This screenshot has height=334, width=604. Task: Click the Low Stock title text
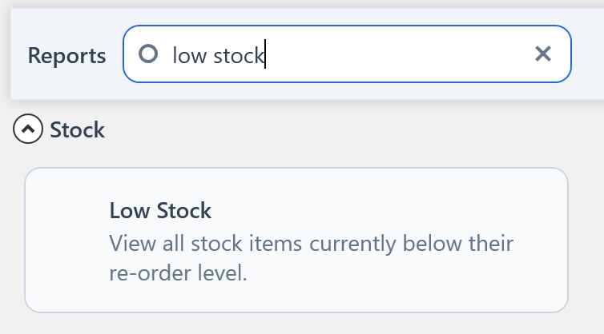point(160,211)
